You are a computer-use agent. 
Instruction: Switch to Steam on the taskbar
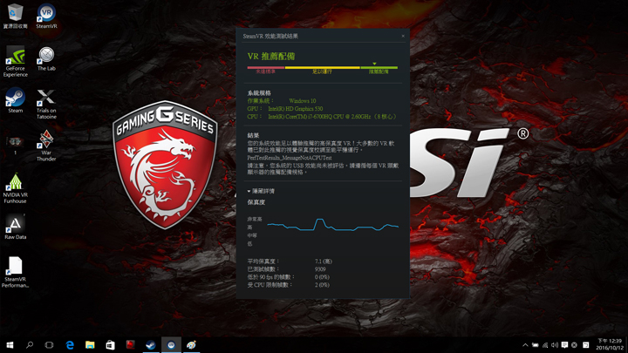151,345
